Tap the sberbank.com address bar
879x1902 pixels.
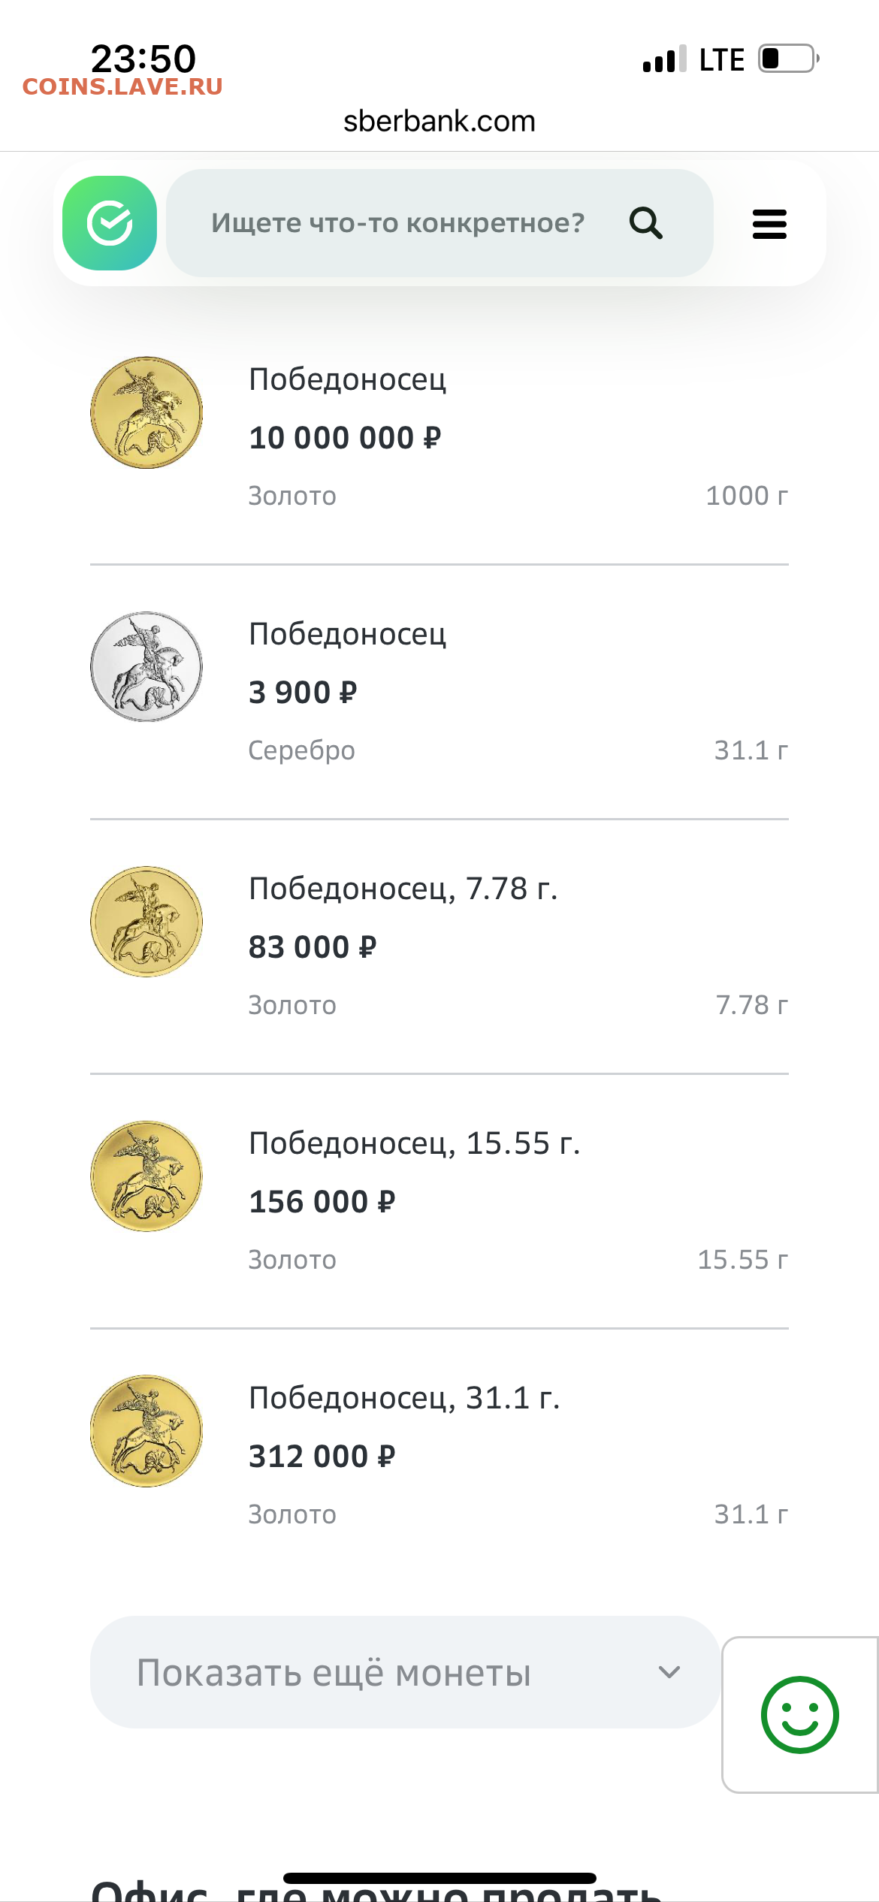pos(439,121)
